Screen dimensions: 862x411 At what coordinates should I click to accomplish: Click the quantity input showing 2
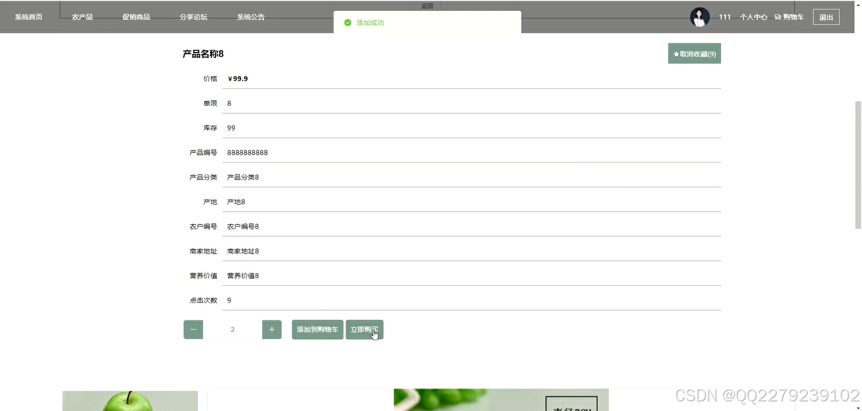(x=232, y=329)
